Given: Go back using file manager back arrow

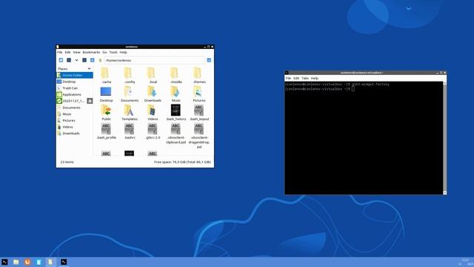Looking at the screenshot, I should tap(69, 60).
